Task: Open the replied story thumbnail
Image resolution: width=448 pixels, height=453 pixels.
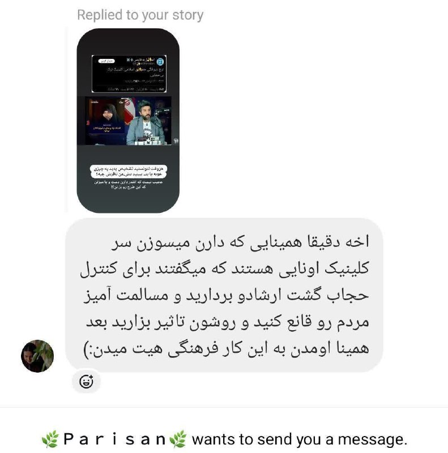Action: click(128, 121)
